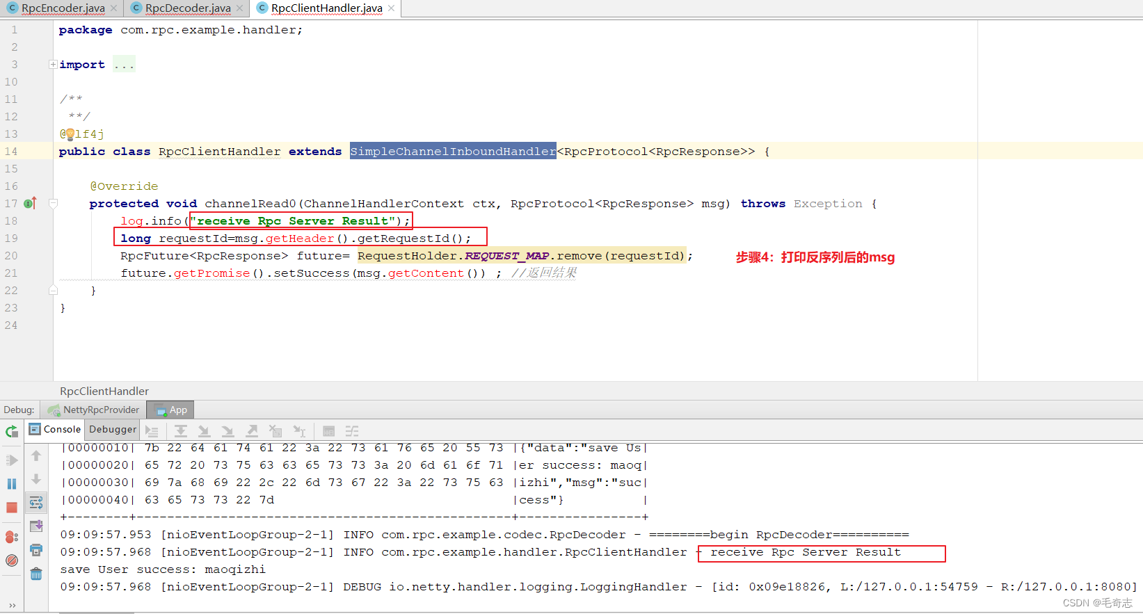Click the getHeader method call
This screenshot has width=1143, height=614.
click(300, 239)
